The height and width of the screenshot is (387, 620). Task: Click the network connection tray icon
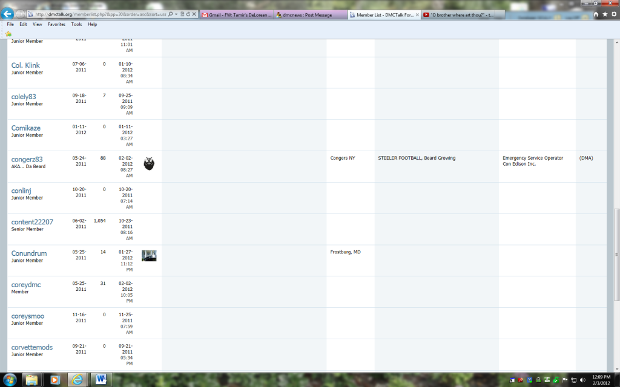pyautogui.click(x=574, y=380)
